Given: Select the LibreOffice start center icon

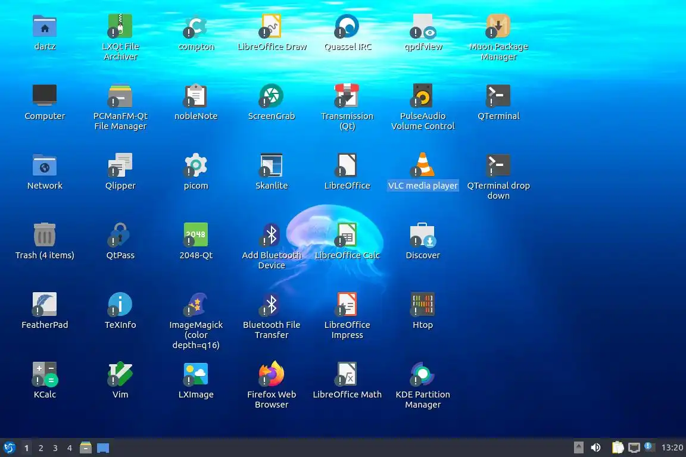Looking at the screenshot, I should pos(347,165).
